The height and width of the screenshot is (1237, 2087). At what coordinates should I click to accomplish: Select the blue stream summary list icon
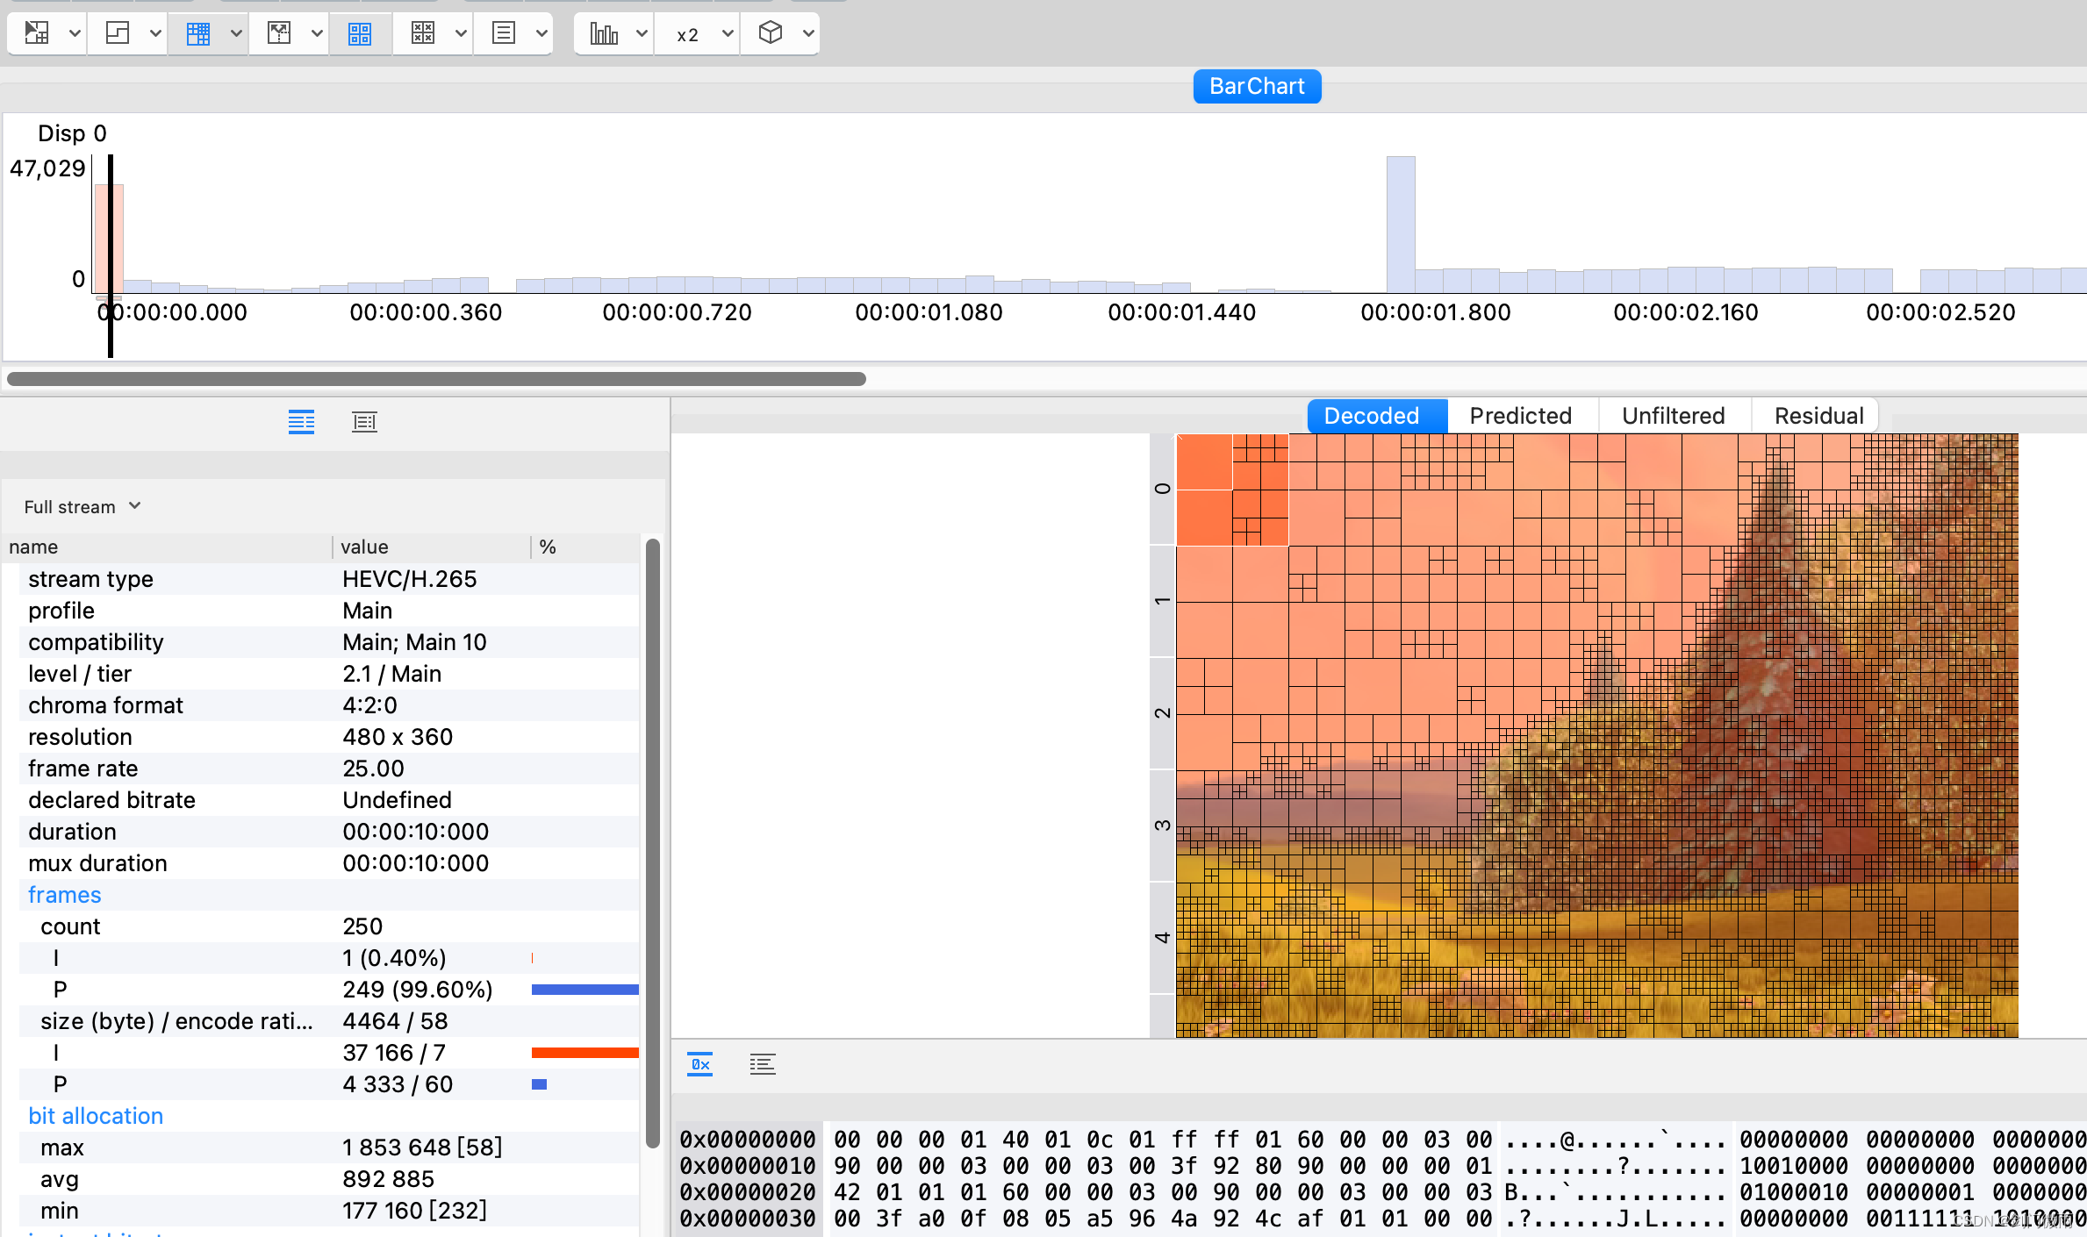click(x=301, y=422)
